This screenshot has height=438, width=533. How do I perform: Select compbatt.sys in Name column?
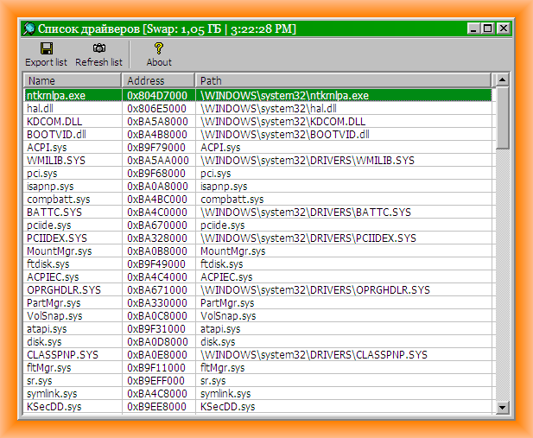click(x=59, y=199)
